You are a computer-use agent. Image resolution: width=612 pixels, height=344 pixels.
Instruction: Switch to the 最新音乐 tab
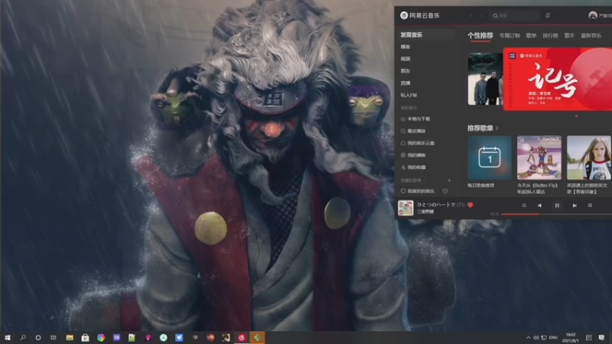click(591, 35)
